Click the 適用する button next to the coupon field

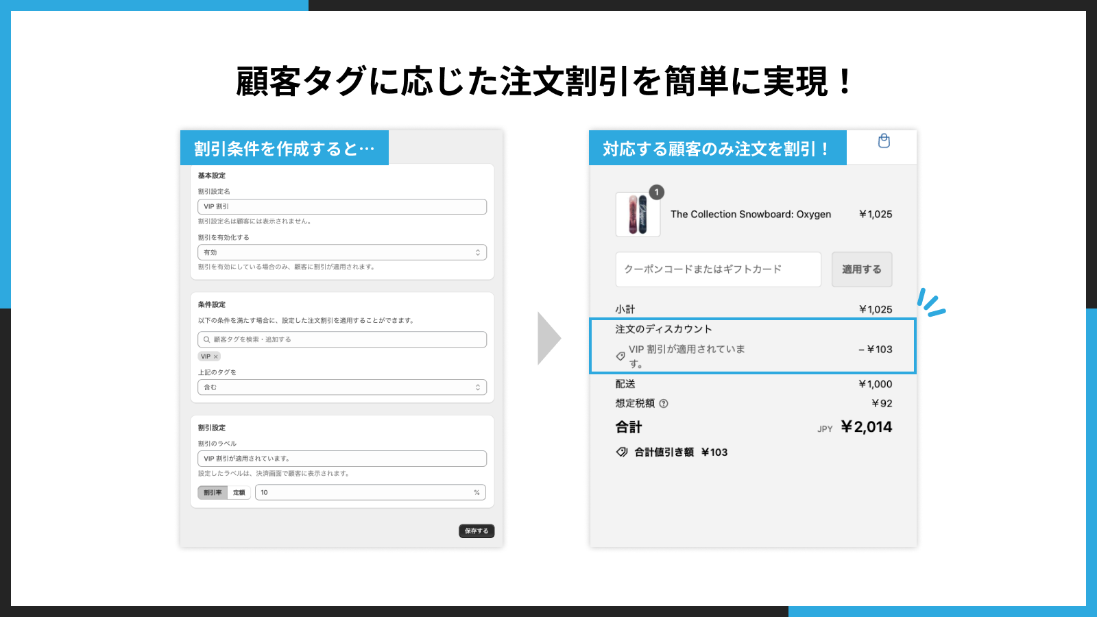click(x=862, y=269)
